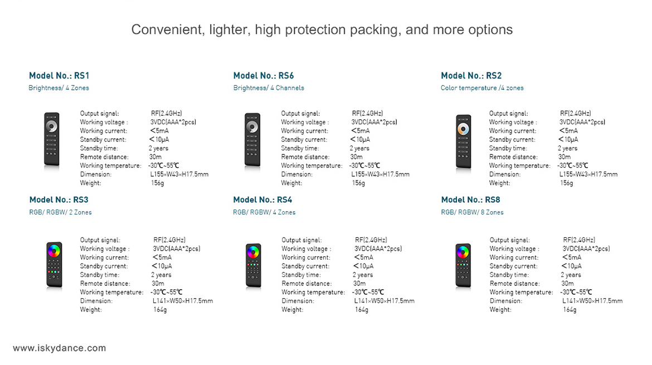Click the RGB/ RGBW/ 8 Zones subtitle
The height and width of the screenshot is (365, 652).
pos(473,212)
